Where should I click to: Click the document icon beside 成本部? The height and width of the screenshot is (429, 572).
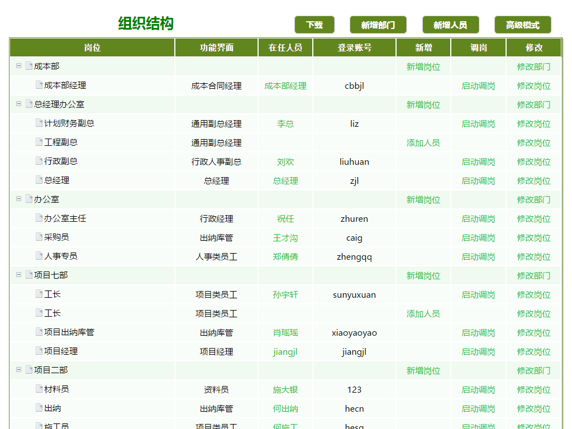tap(29, 66)
